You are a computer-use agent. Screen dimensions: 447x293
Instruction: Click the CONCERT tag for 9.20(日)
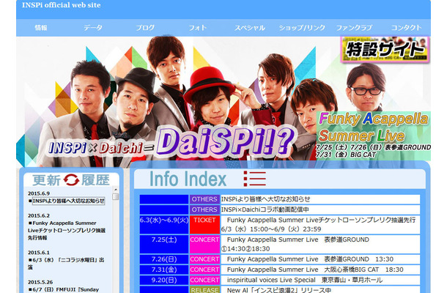click(x=204, y=280)
